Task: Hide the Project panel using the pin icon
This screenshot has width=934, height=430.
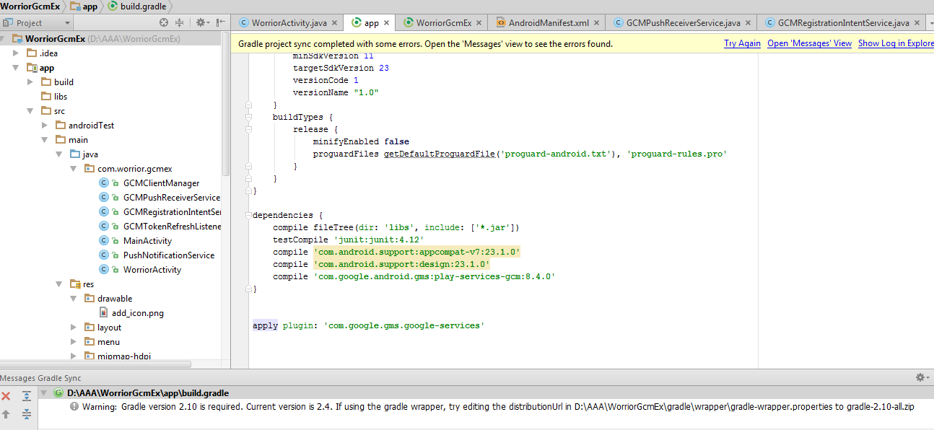Action: click(x=219, y=23)
